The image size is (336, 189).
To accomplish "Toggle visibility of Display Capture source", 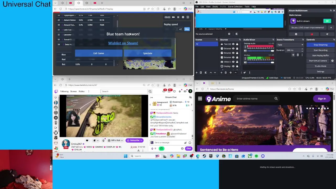I will pos(233,66).
